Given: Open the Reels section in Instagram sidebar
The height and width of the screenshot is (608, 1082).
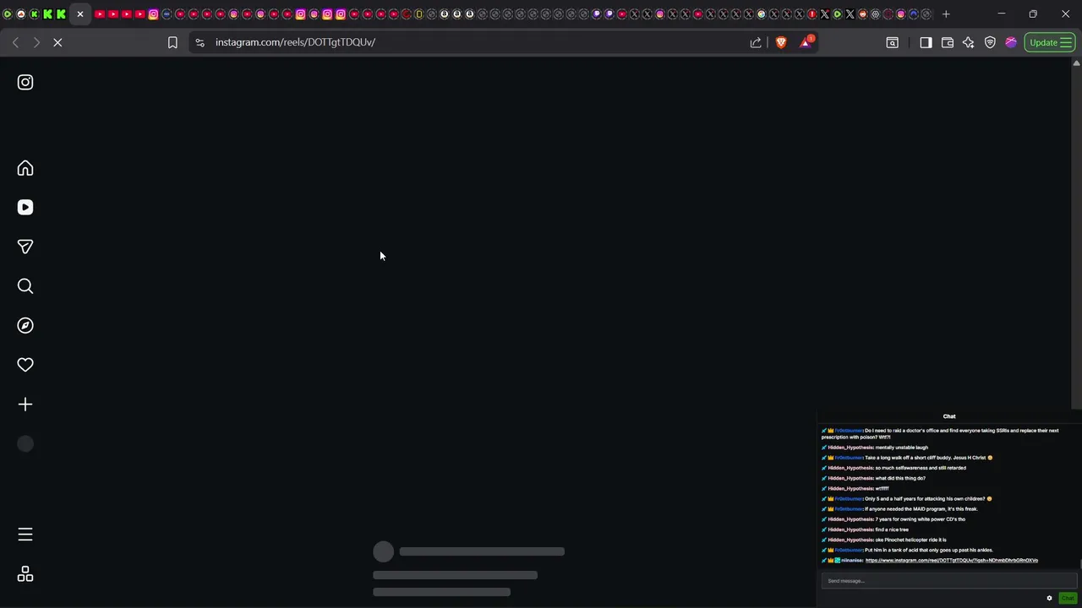Looking at the screenshot, I should 25,207.
